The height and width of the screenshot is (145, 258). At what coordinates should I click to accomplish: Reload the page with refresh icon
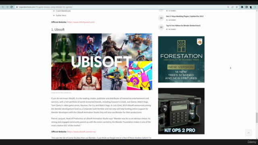click(x=12, y=7)
